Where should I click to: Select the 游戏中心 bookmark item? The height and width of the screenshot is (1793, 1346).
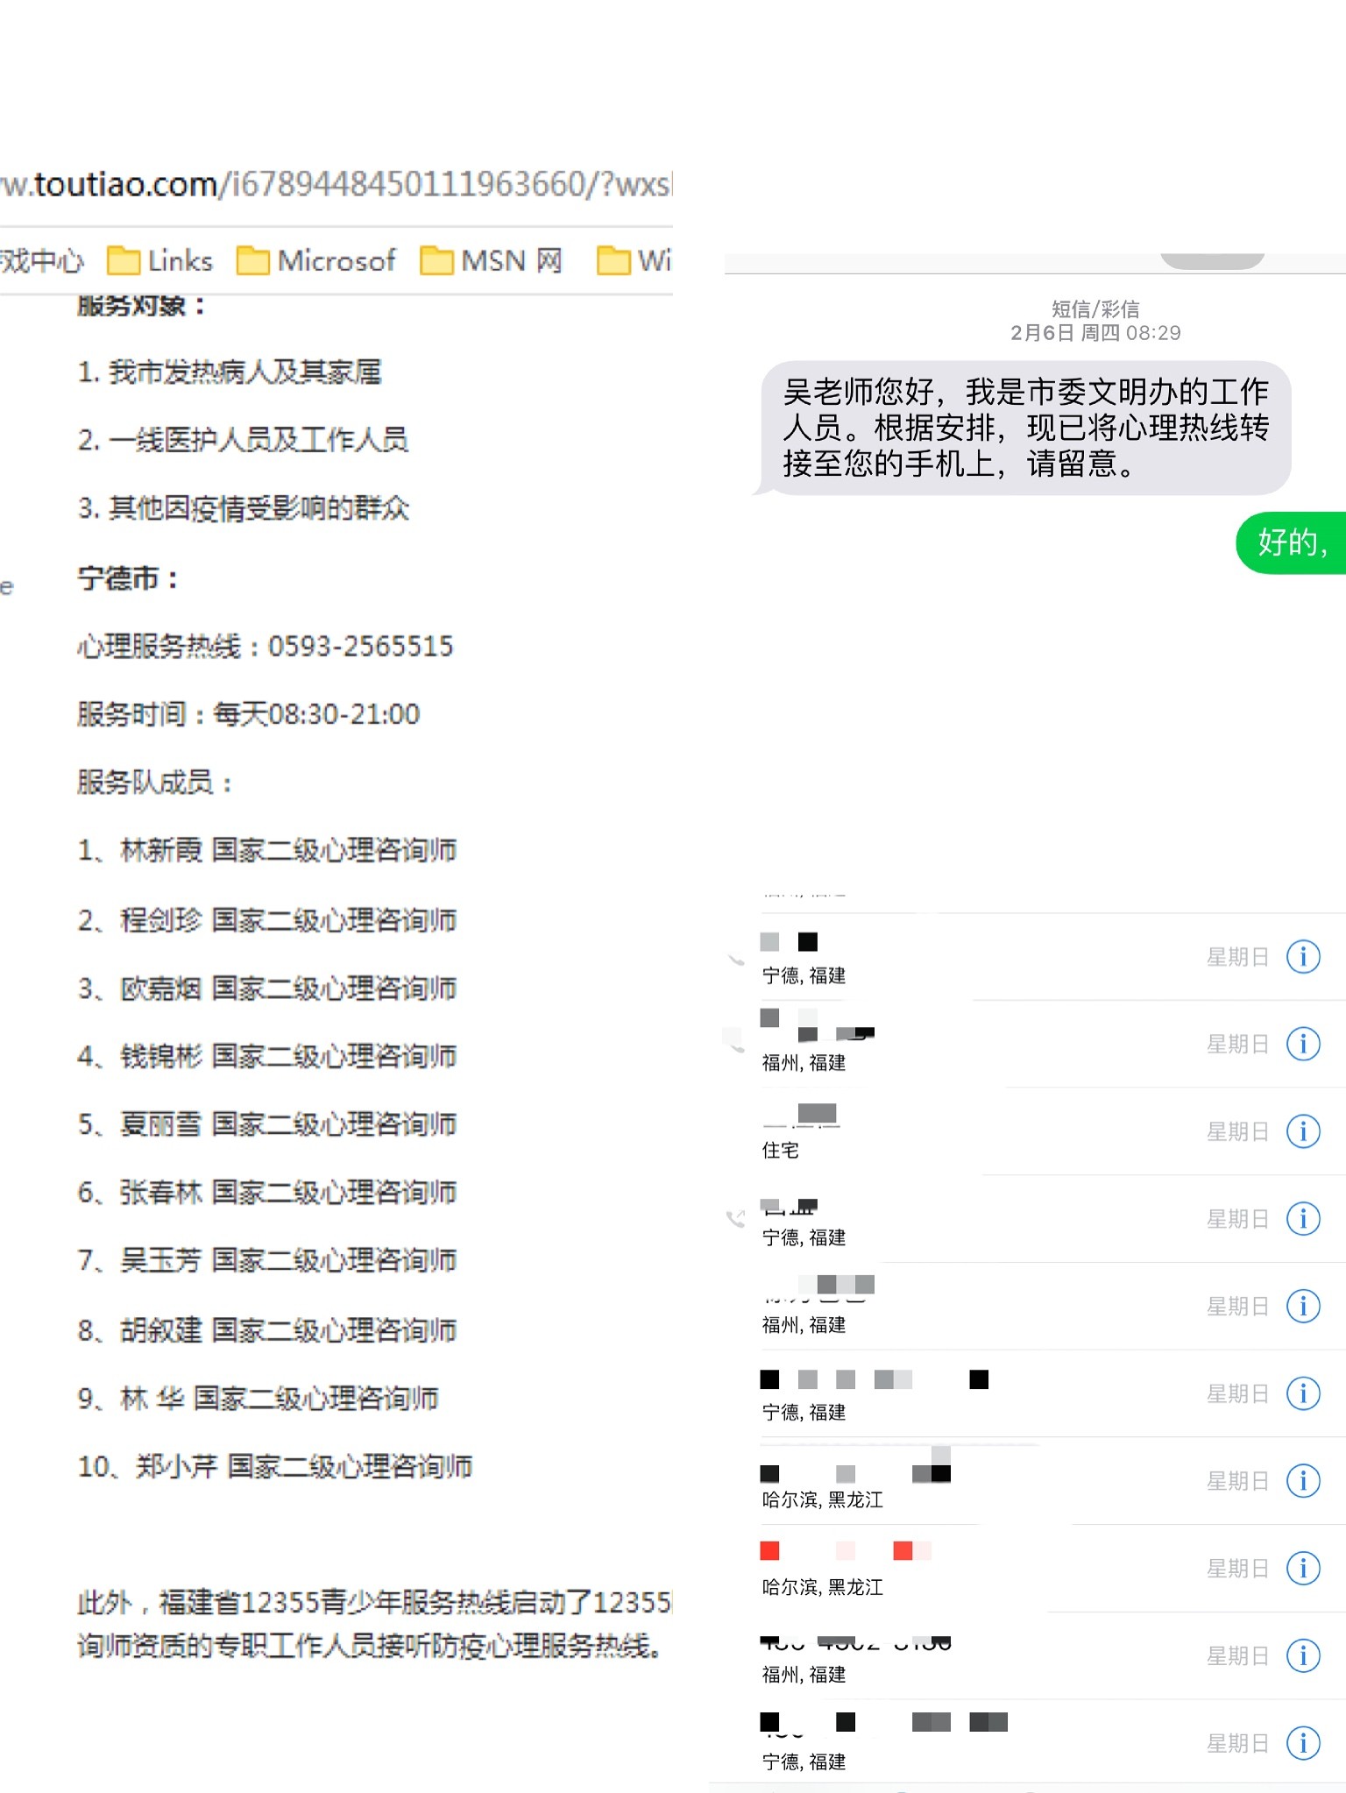point(40,260)
